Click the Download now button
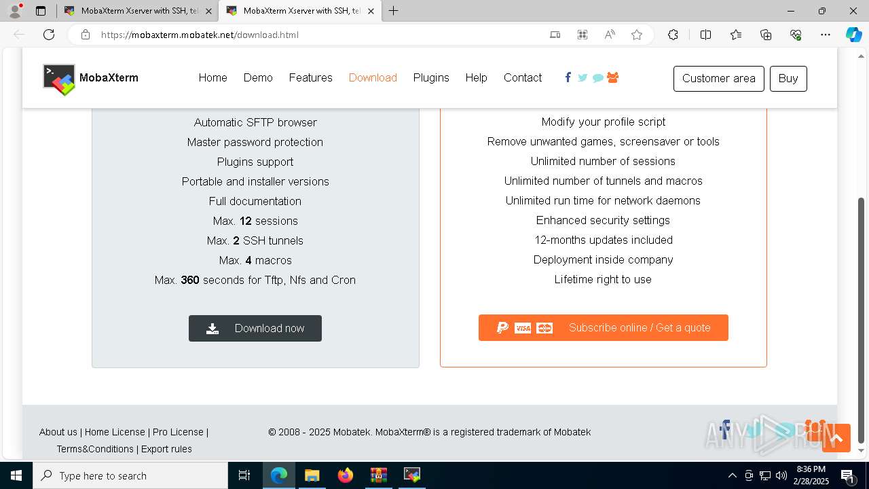Screen dimensions: 869x489 pos(255,328)
